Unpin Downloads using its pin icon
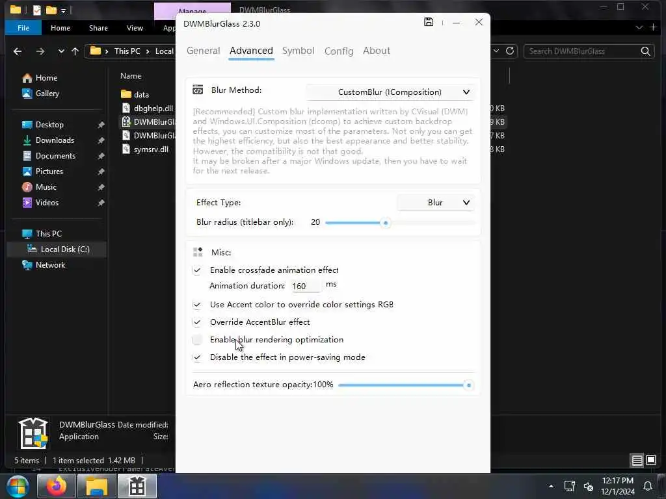Viewport: 666px width, 499px height. (101, 140)
